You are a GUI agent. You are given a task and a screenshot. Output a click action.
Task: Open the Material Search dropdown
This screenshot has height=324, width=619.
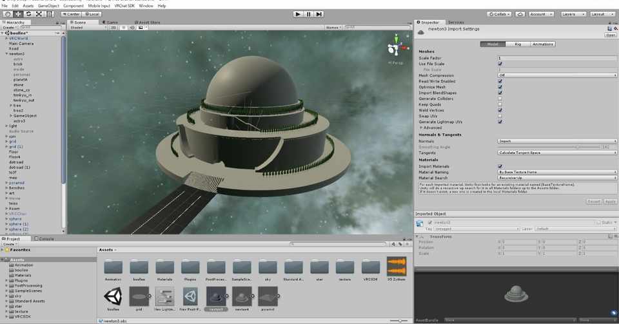557,178
